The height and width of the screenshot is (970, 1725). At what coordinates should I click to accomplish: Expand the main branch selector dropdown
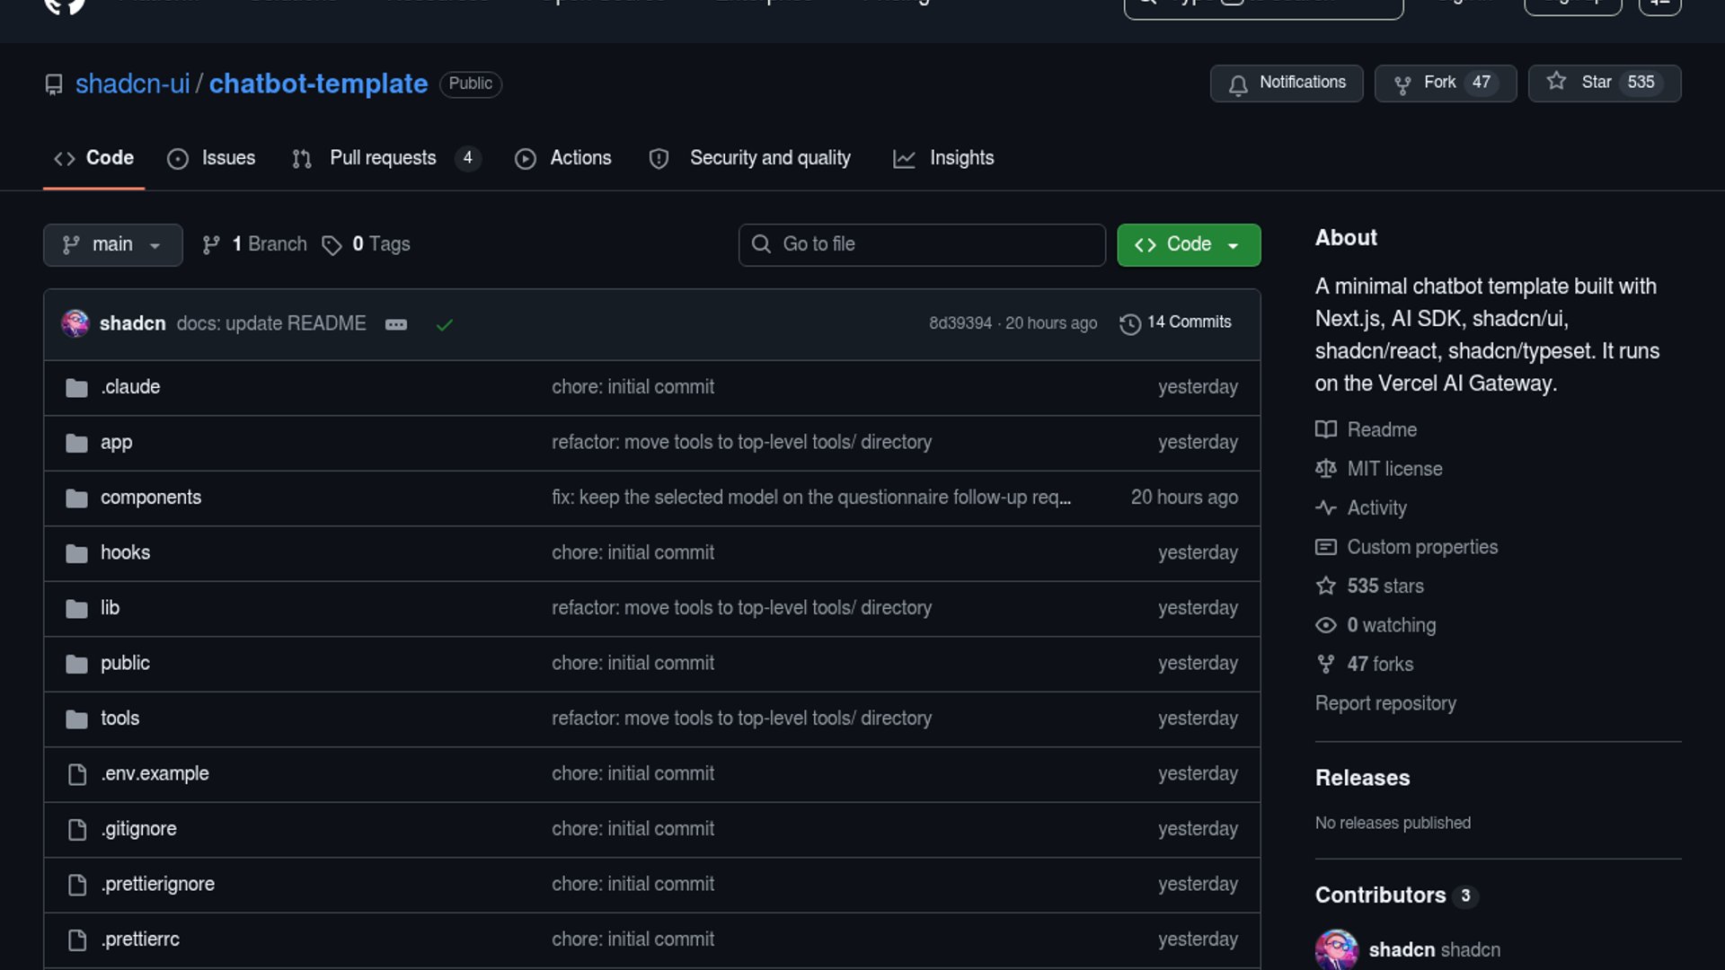click(x=113, y=245)
